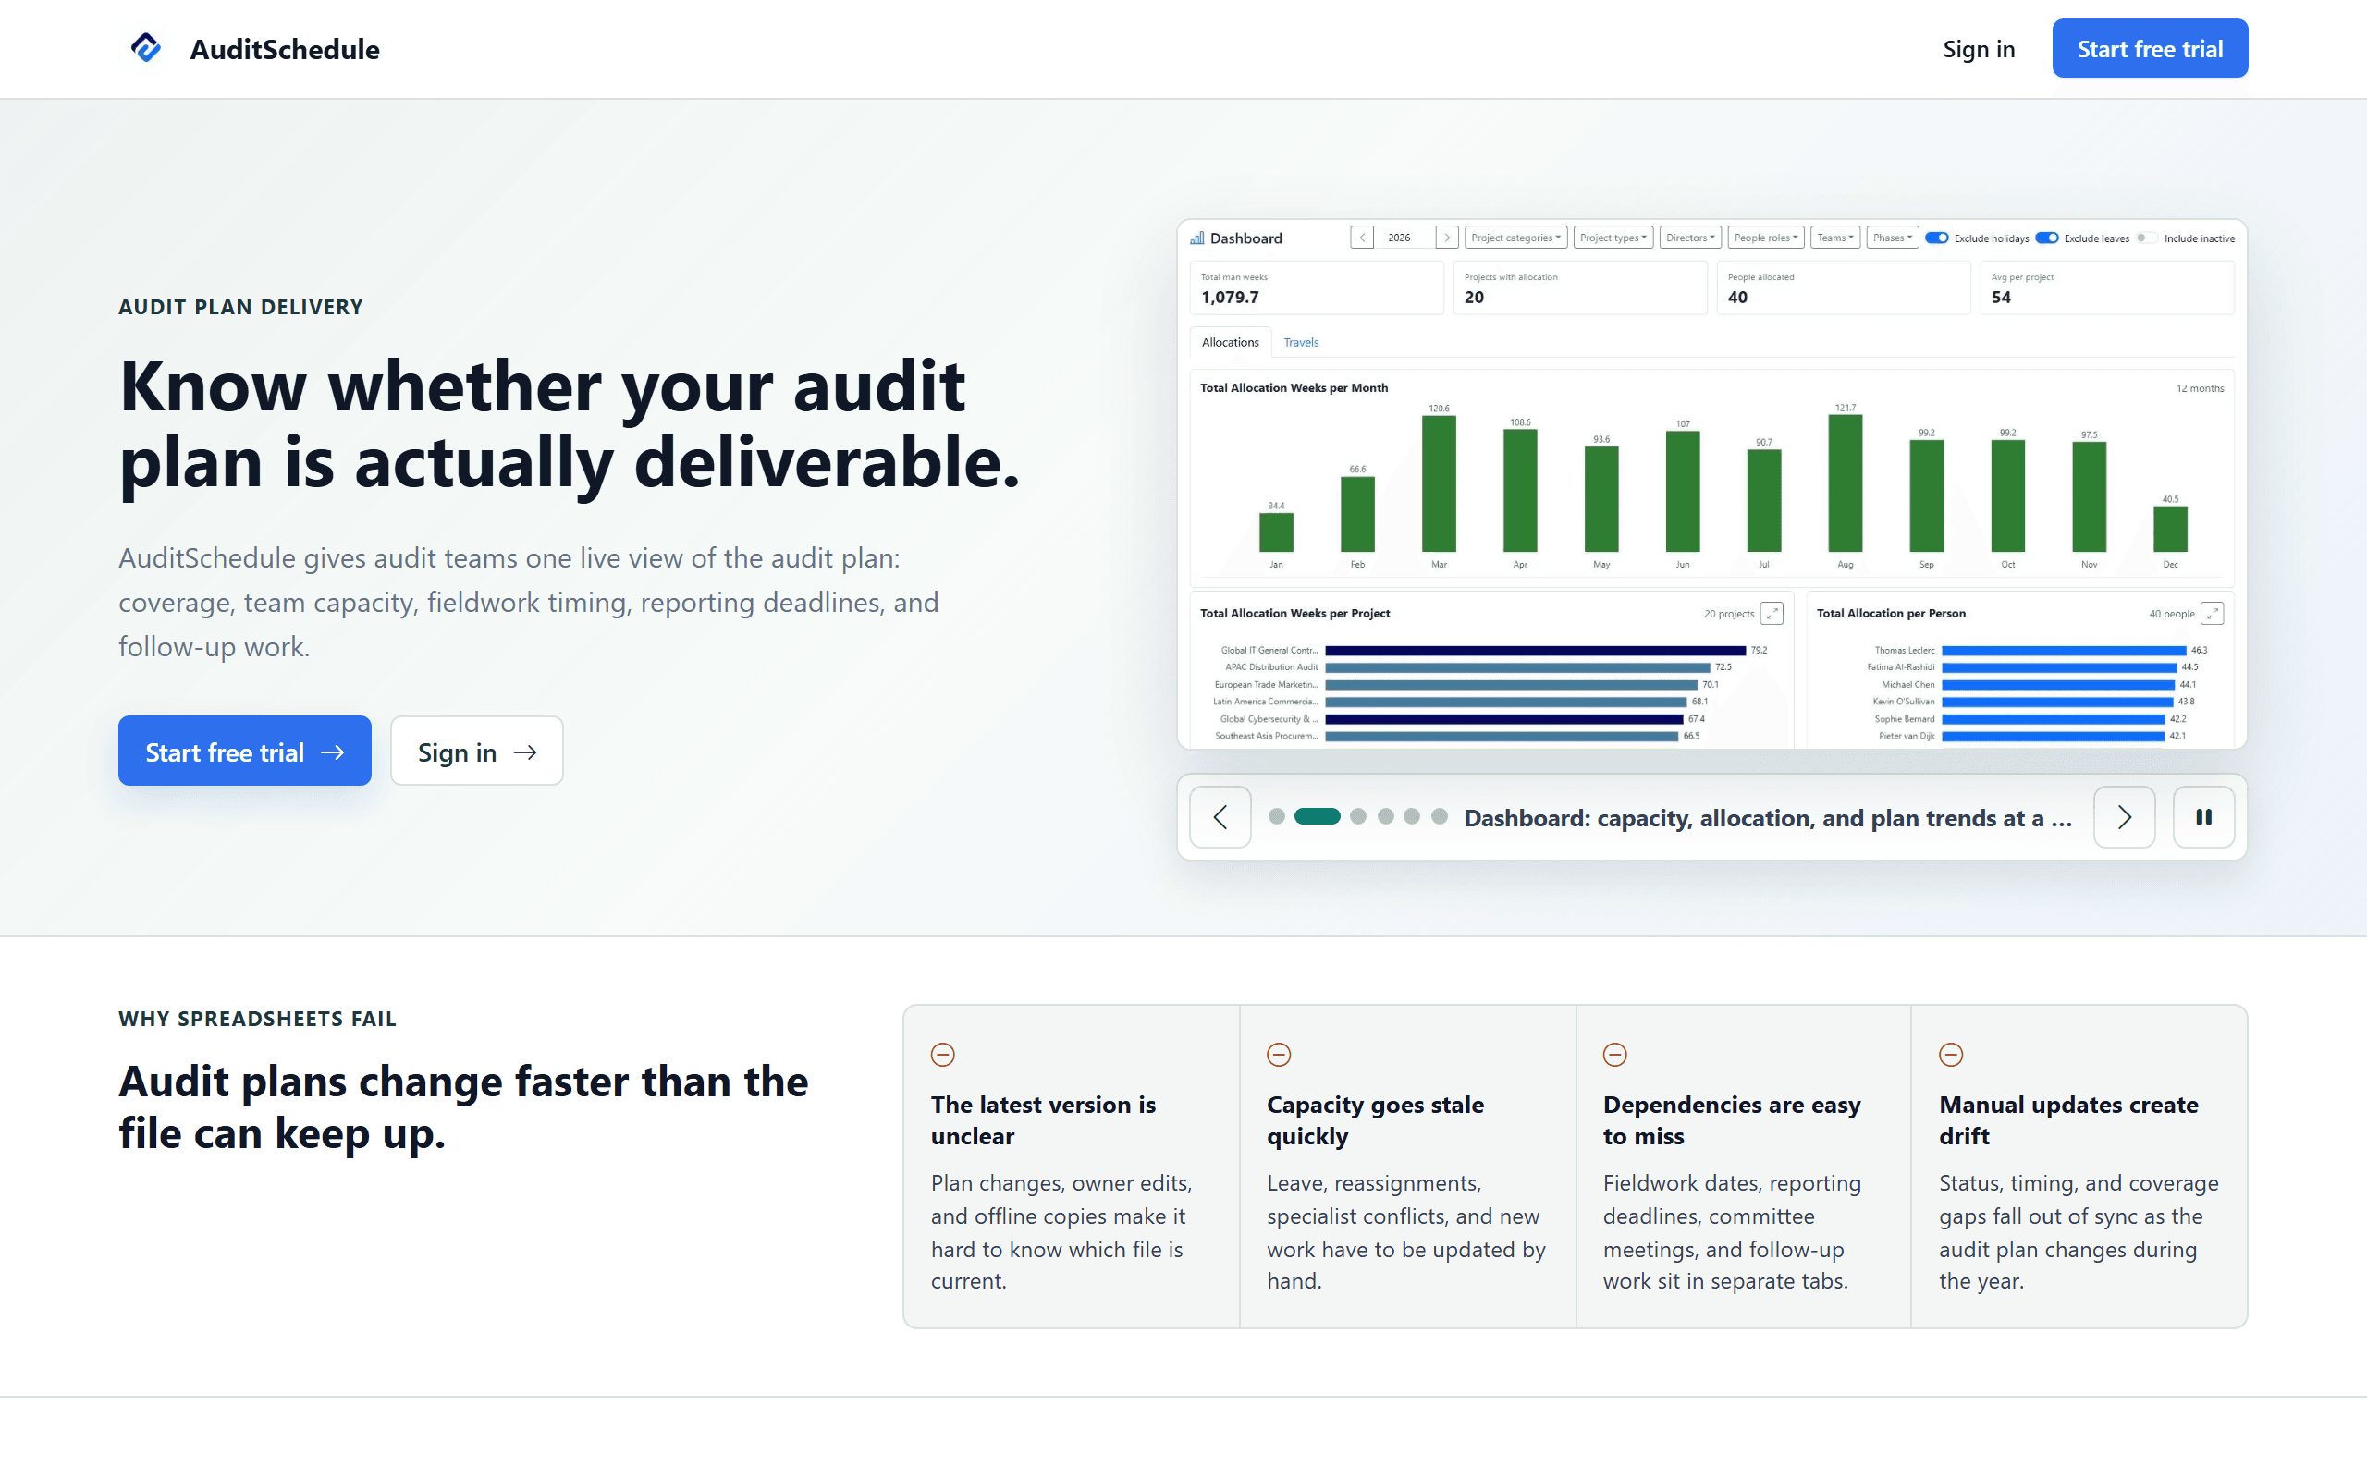Expand Total Allocation Weeks per Project chart
The image size is (2367, 1479).
click(x=1772, y=613)
